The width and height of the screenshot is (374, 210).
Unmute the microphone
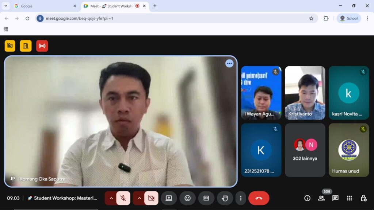[123, 198]
